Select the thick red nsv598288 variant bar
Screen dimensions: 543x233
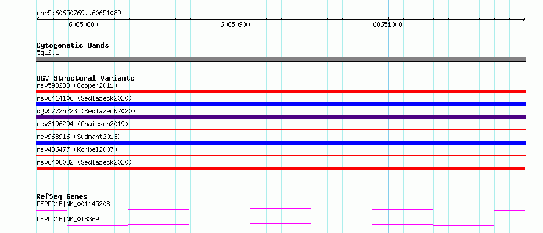(281, 91)
